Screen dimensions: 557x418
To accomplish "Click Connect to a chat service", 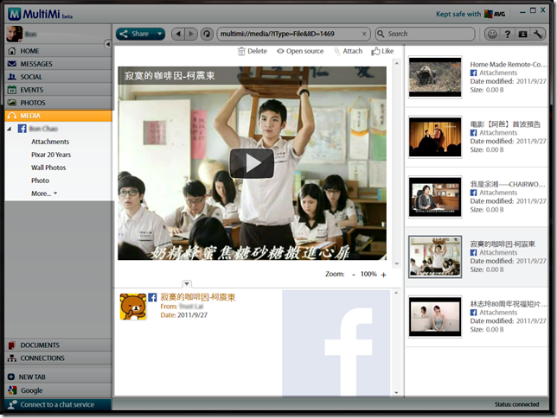I will 57,404.
